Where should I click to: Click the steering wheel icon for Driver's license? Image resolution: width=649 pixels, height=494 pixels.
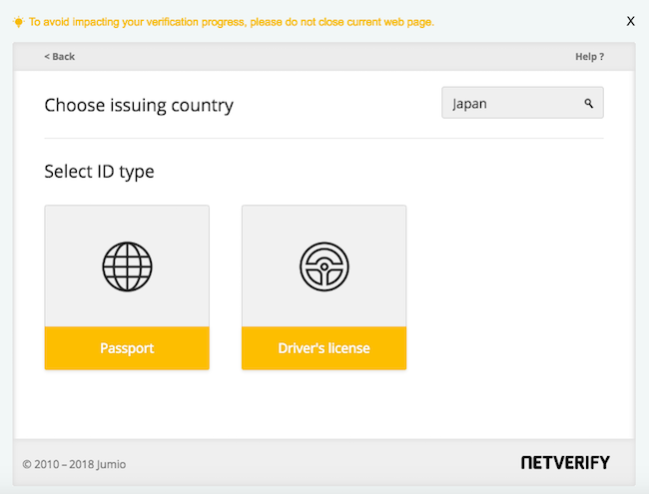tap(324, 265)
